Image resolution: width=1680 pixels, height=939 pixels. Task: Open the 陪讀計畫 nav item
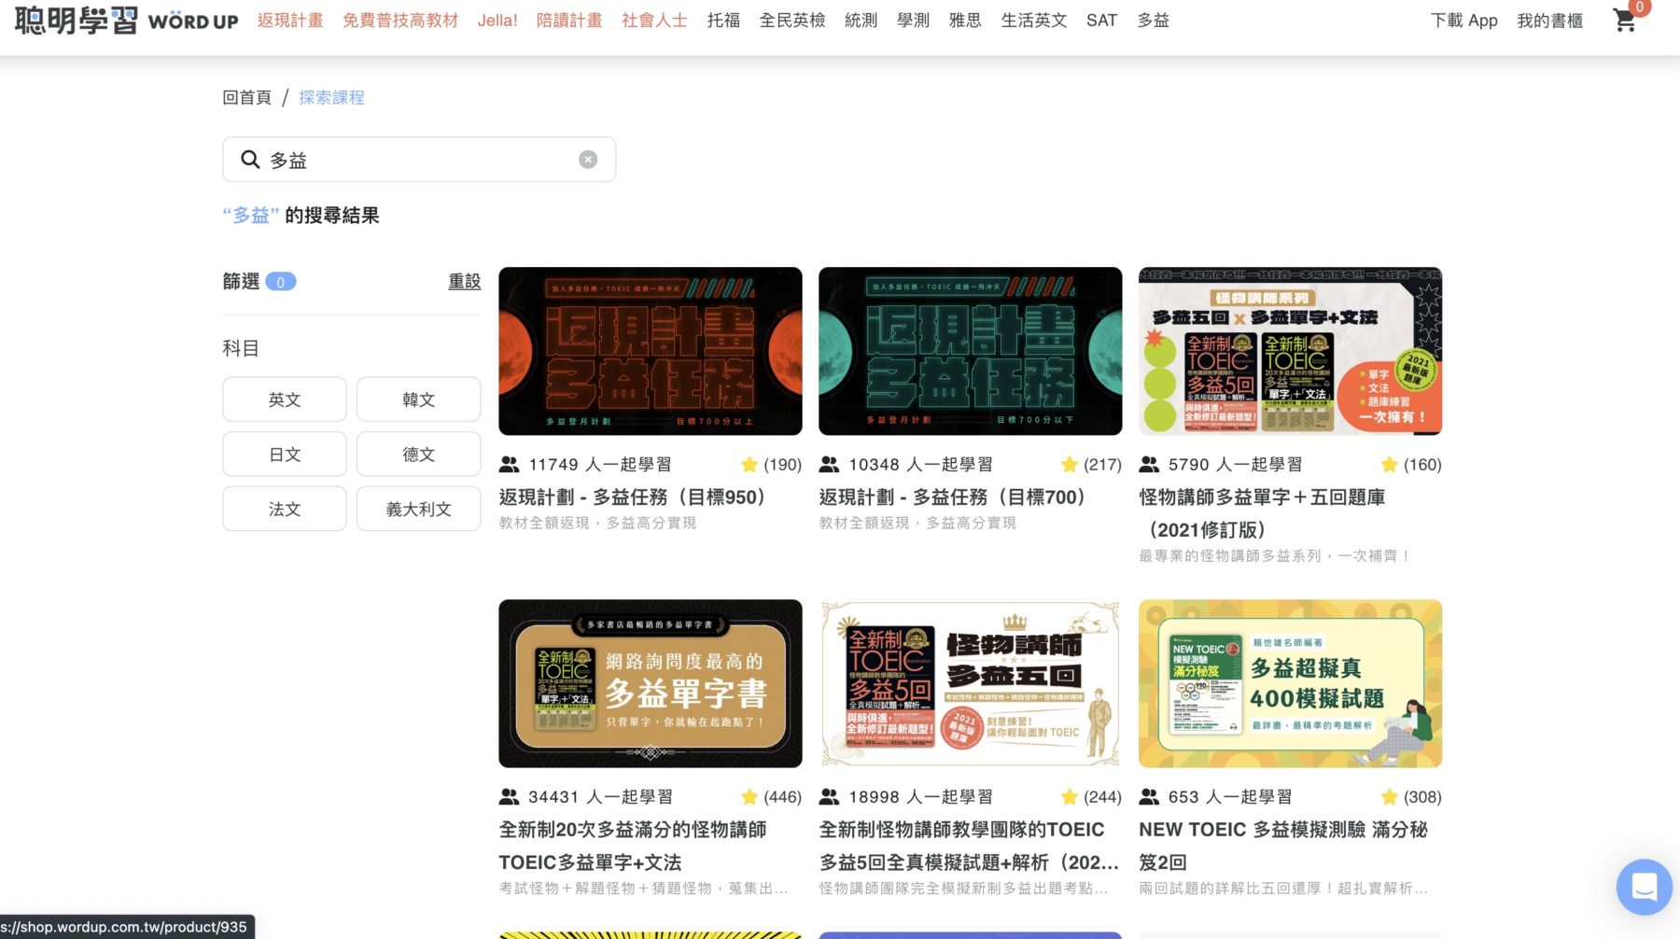[569, 21]
